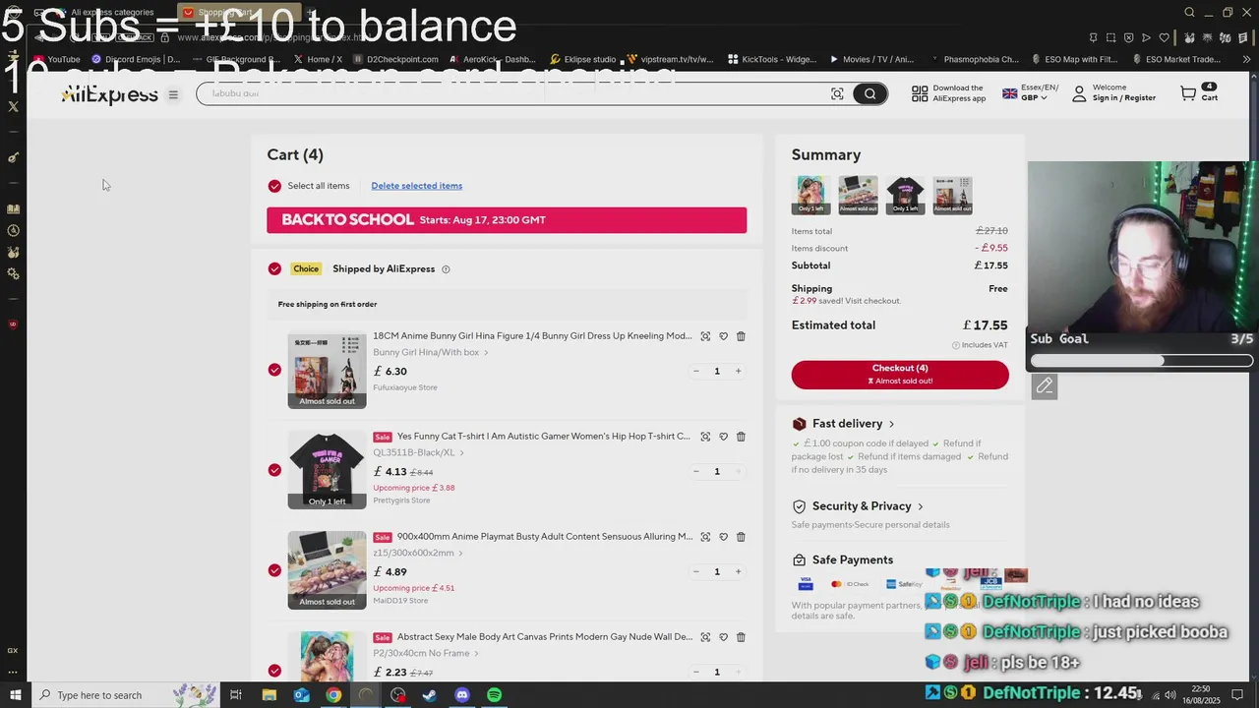Click Delete selected items link
The width and height of the screenshot is (1259, 708).
point(417,186)
